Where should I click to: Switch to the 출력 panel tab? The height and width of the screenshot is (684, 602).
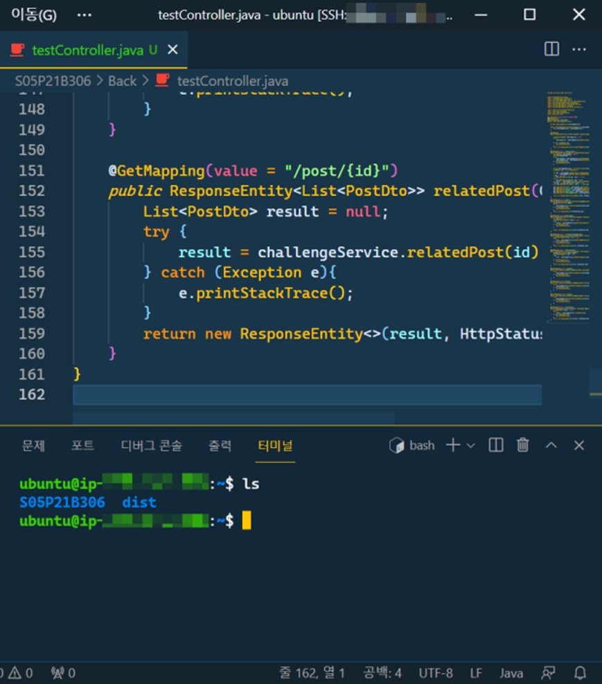(x=220, y=445)
